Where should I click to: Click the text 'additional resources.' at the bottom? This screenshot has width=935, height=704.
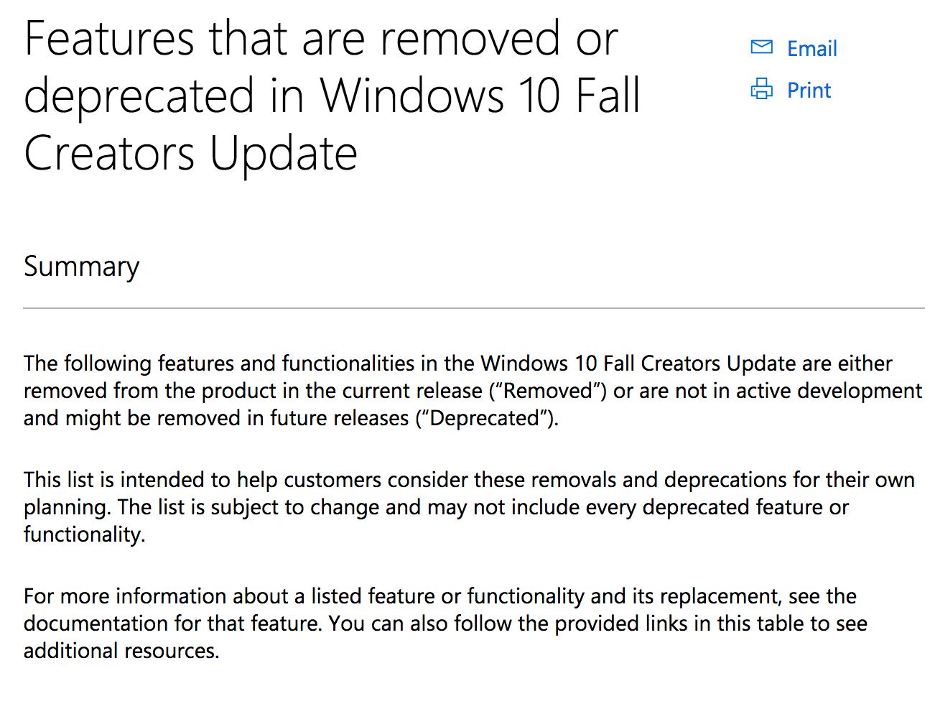pos(121,651)
